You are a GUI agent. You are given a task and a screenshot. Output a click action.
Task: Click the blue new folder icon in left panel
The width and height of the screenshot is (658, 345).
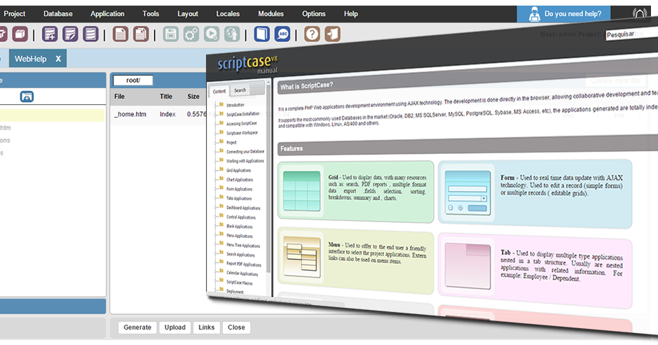[x=27, y=97]
